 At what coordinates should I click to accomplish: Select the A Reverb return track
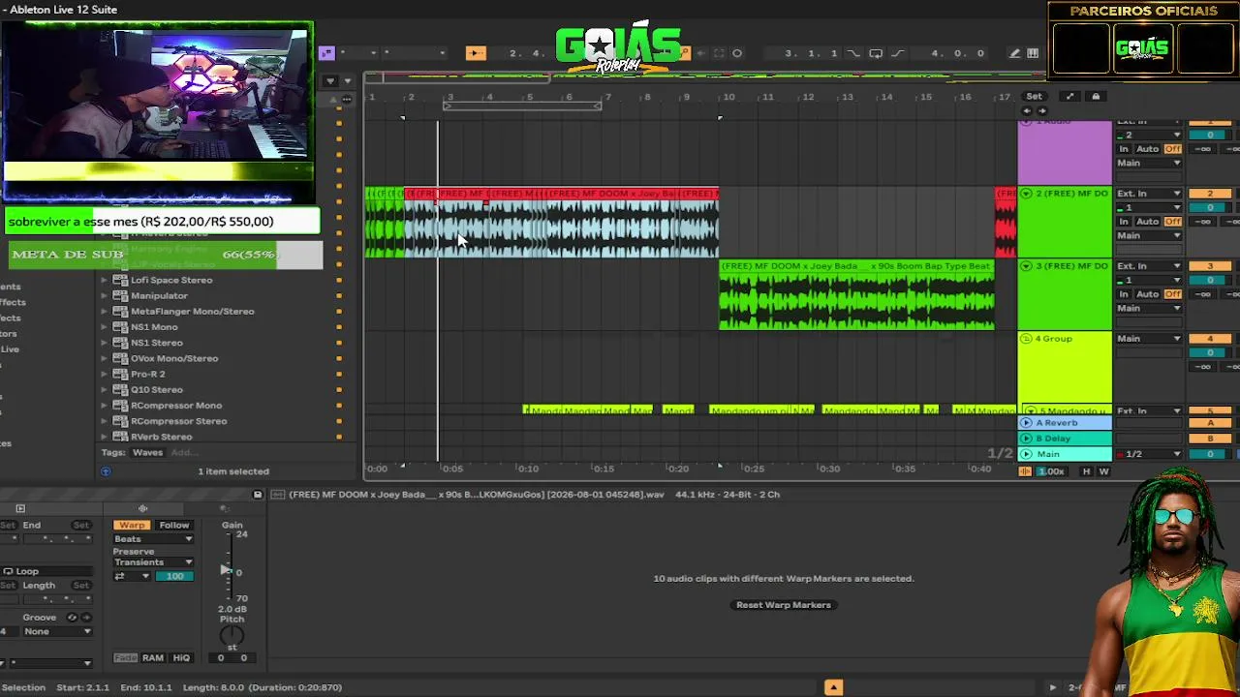pos(1065,423)
